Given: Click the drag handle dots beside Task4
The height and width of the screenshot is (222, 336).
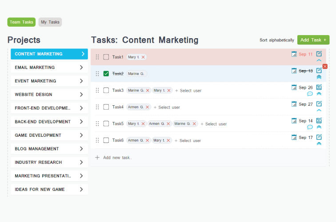Looking at the screenshot, I should (97, 107).
